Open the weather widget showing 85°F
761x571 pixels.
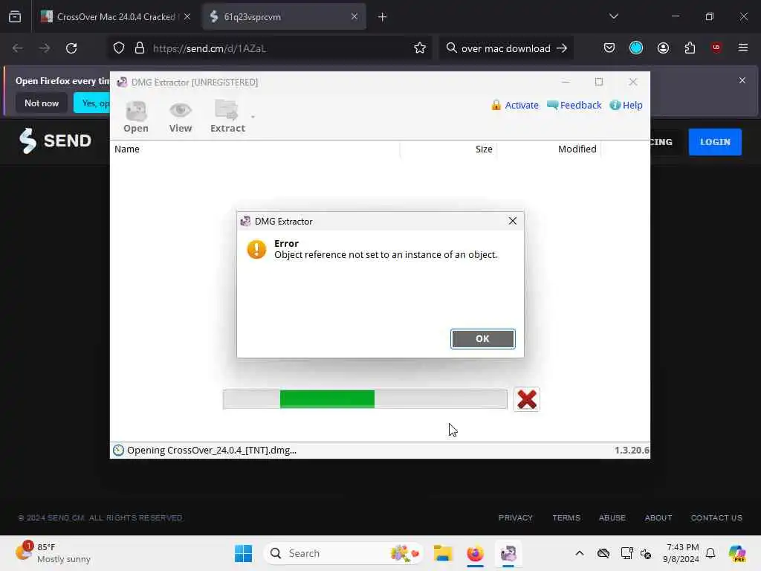click(54, 553)
